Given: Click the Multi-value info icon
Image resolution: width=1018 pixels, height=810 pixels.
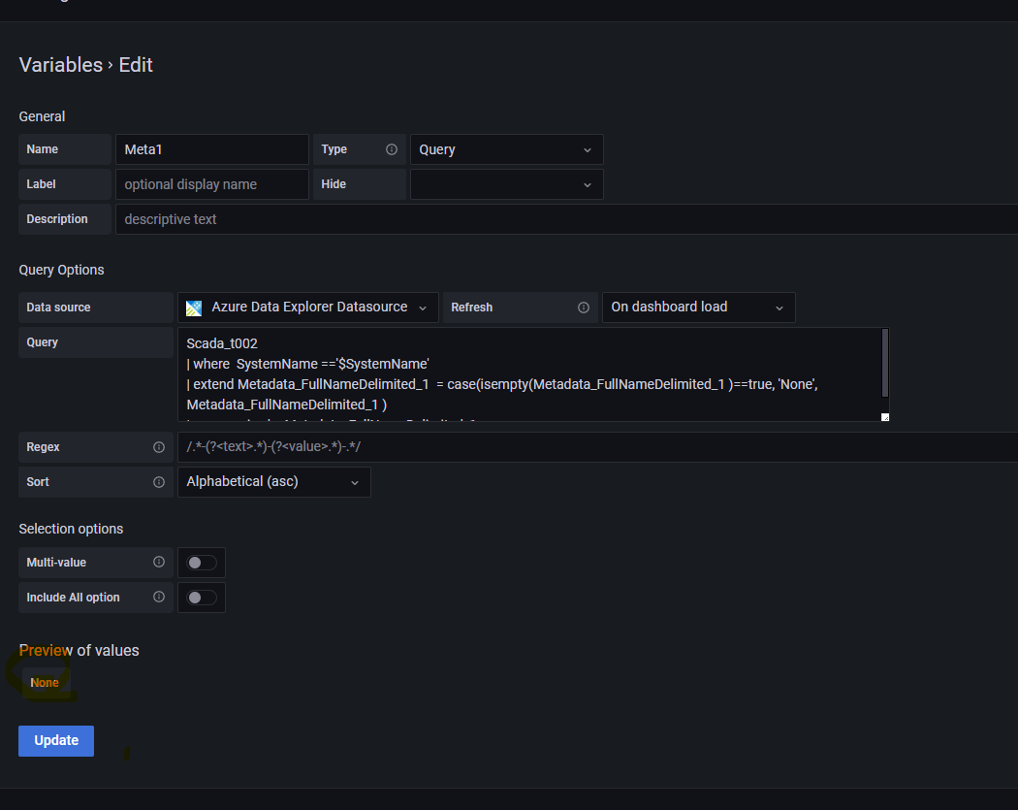Looking at the screenshot, I should pos(158,563).
